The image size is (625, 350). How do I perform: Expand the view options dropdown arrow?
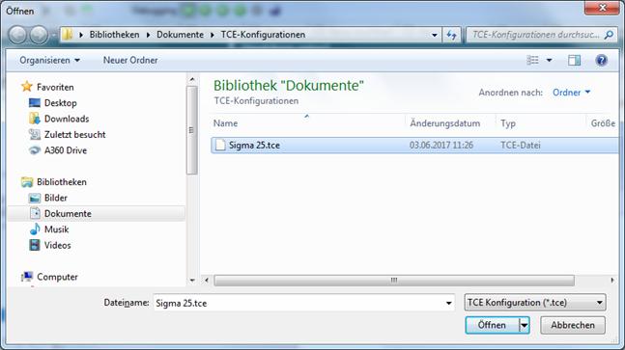coord(549,60)
